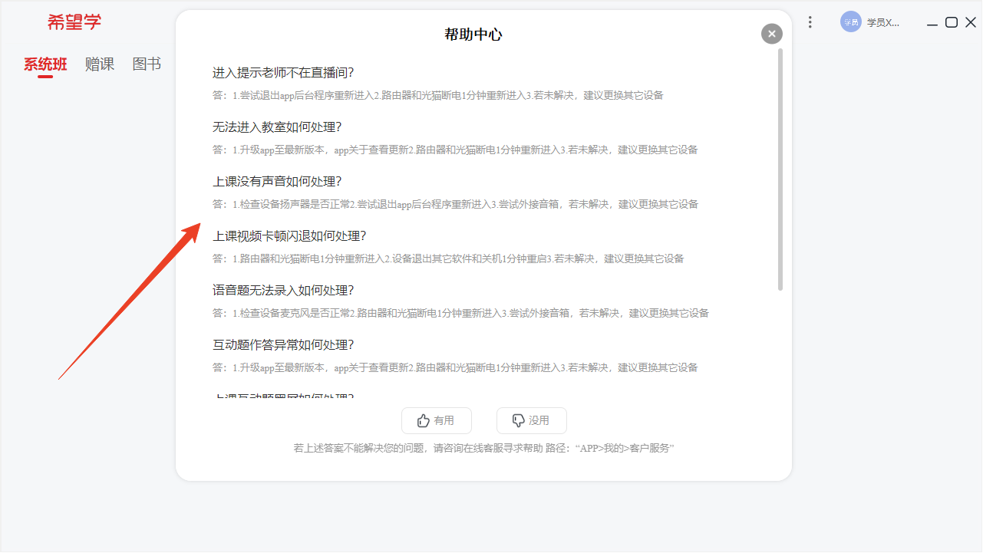Click the answer under 上课没有声音如何处理
This screenshot has width=983, height=553.
[455, 205]
